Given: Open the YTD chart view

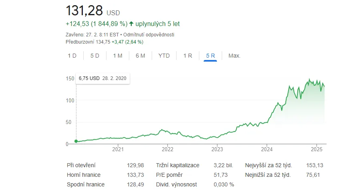Looking at the screenshot, I should coord(164,56).
